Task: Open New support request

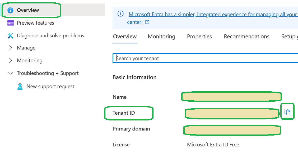Action: coord(50,87)
